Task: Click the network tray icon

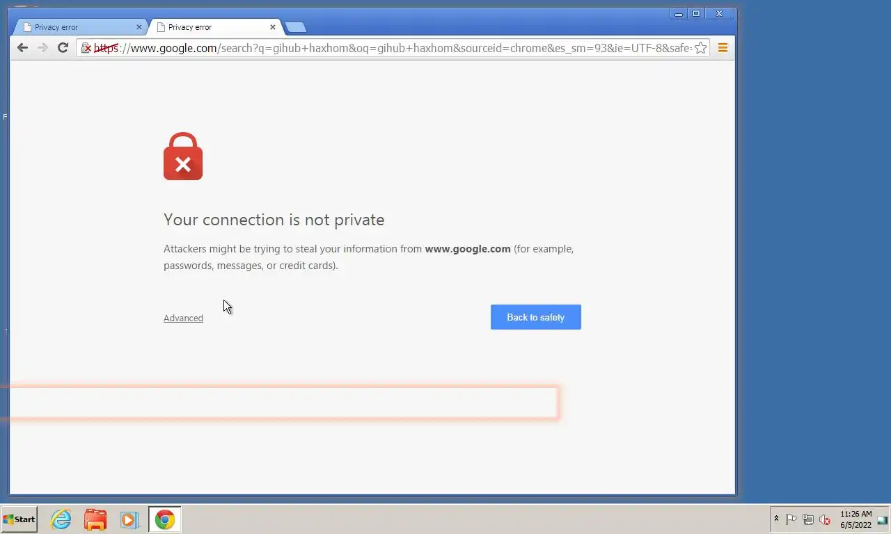Action: click(x=808, y=519)
